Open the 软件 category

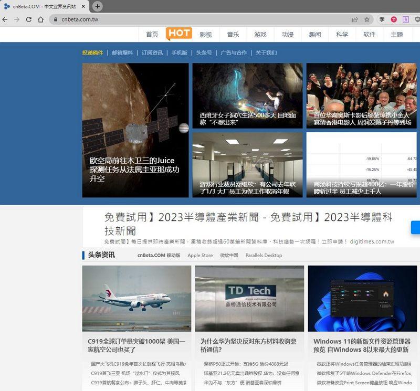pyautogui.click(x=370, y=34)
